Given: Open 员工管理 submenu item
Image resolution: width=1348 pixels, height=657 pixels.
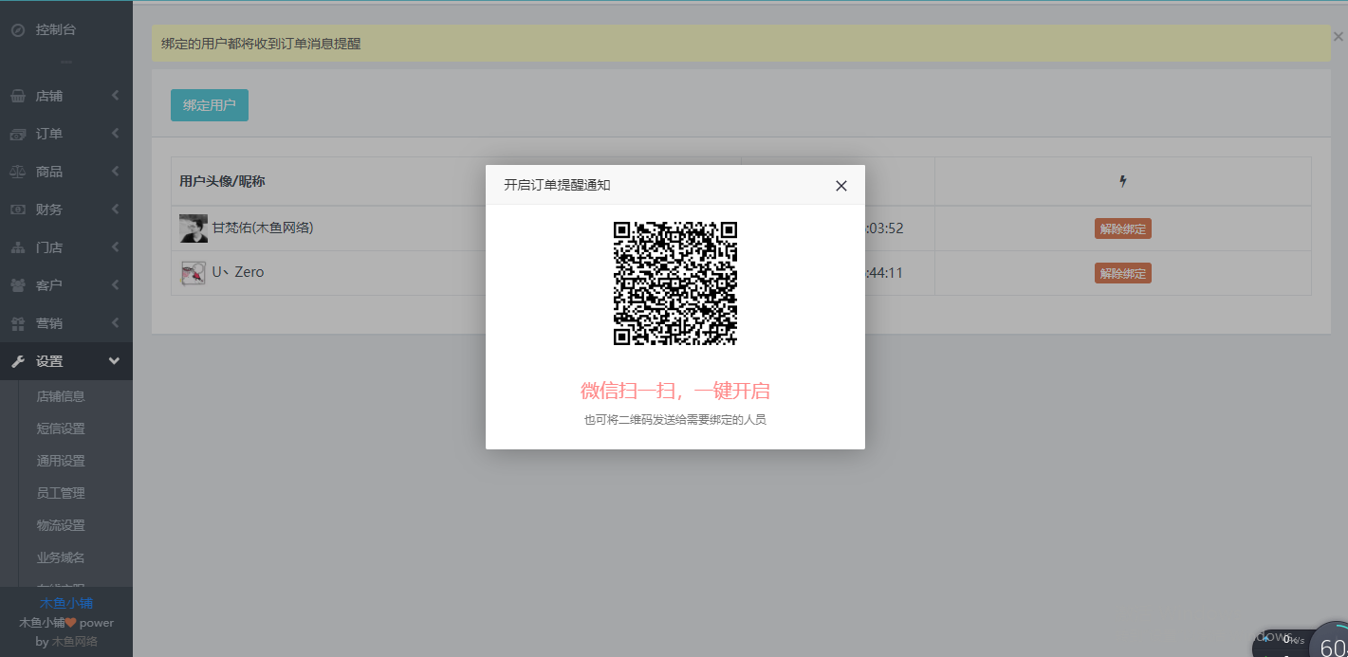Looking at the screenshot, I should [61, 493].
